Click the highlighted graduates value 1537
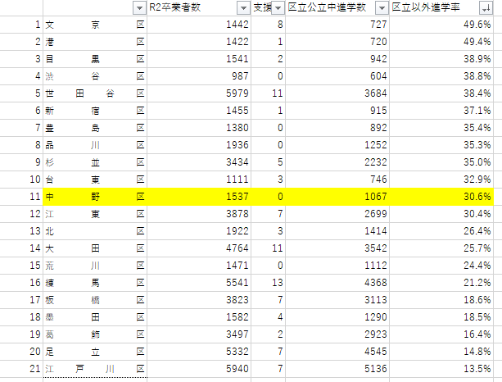Viewport: 502px width, 382px height. pyautogui.click(x=199, y=197)
